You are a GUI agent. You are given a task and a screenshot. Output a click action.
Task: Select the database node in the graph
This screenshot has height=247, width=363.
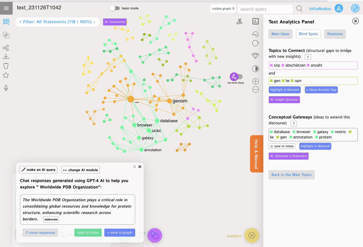(157, 121)
